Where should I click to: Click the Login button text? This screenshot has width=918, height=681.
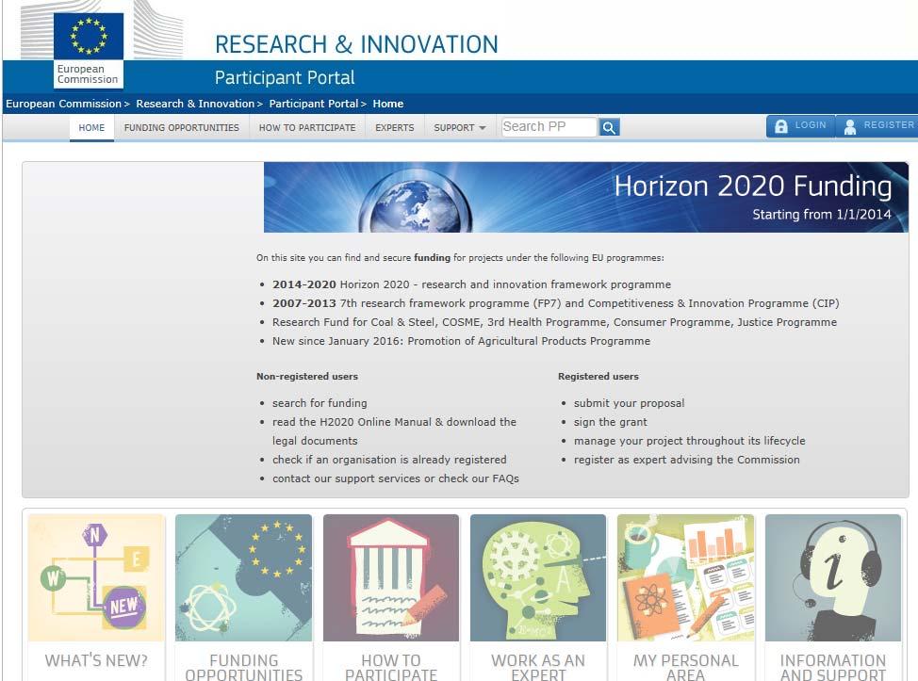click(811, 125)
